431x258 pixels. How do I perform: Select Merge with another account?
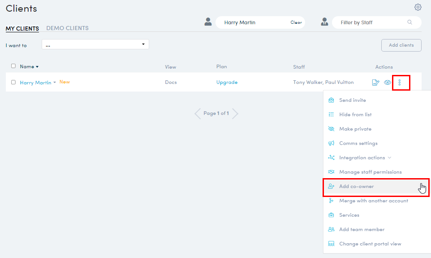click(373, 201)
